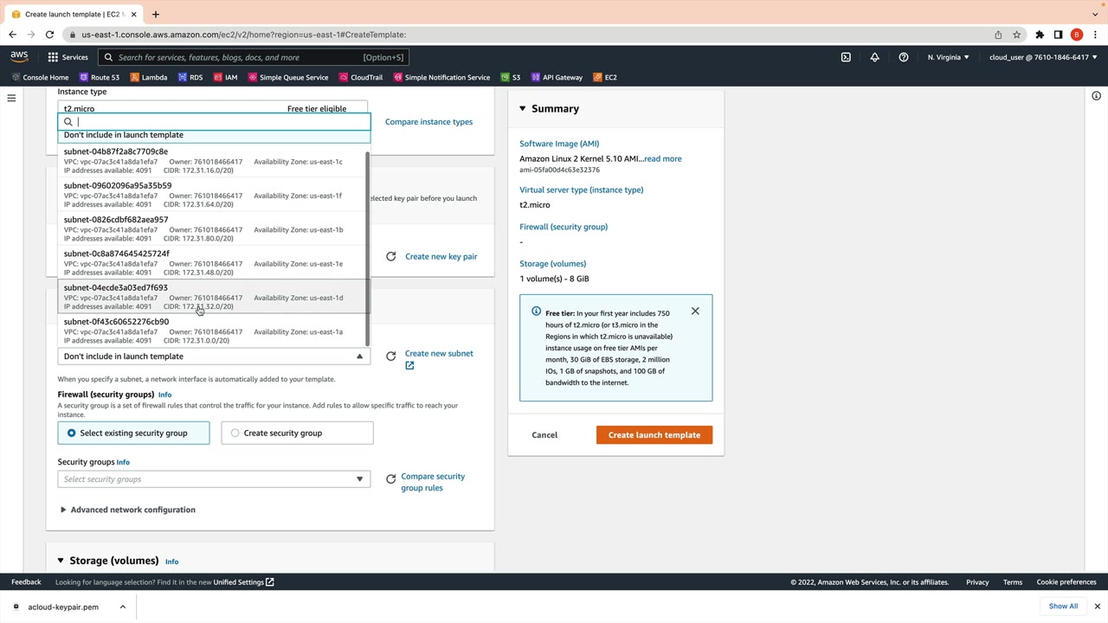1108x623 pixels.
Task: Close the downloads bar
Action: tap(1097, 607)
